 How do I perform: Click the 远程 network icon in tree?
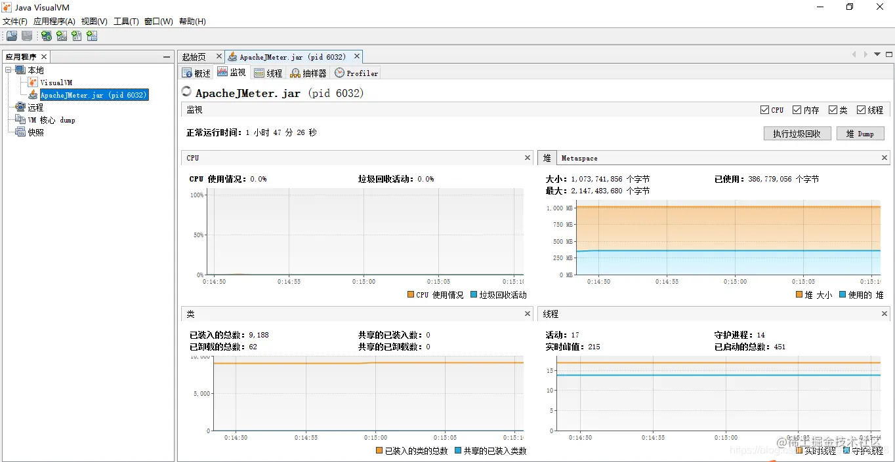[x=20, y=107]
